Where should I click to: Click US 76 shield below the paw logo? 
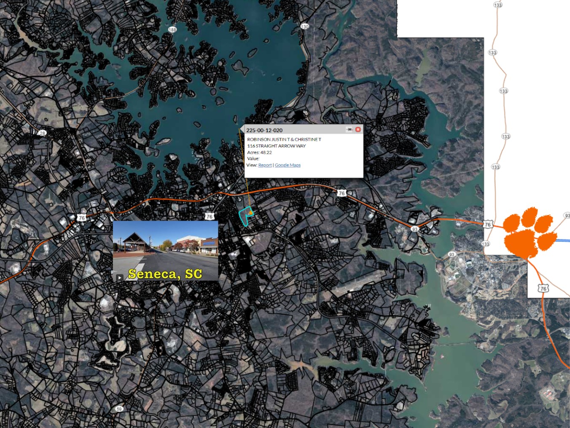click(543, 288)
